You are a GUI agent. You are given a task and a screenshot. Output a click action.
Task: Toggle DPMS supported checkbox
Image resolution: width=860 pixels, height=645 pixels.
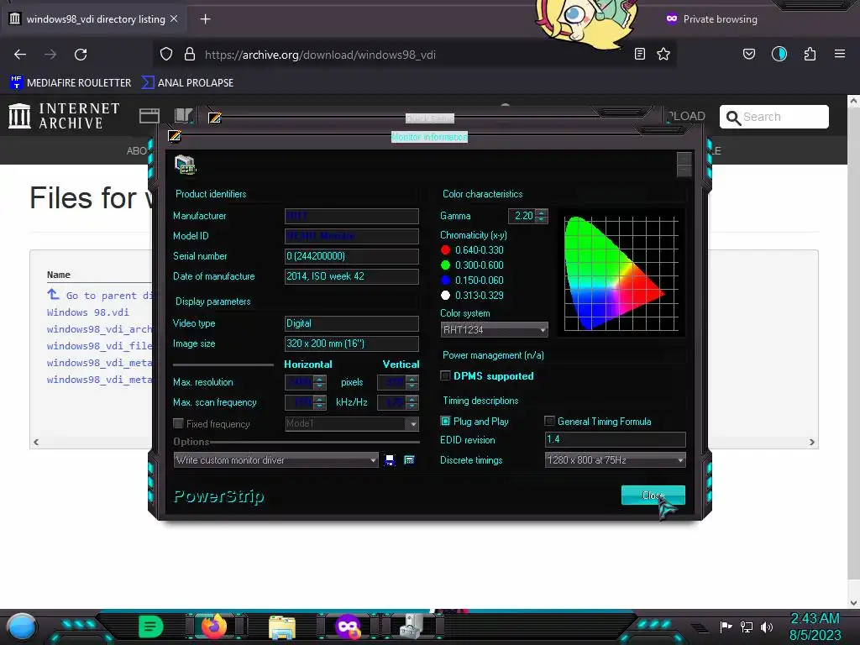445,375
